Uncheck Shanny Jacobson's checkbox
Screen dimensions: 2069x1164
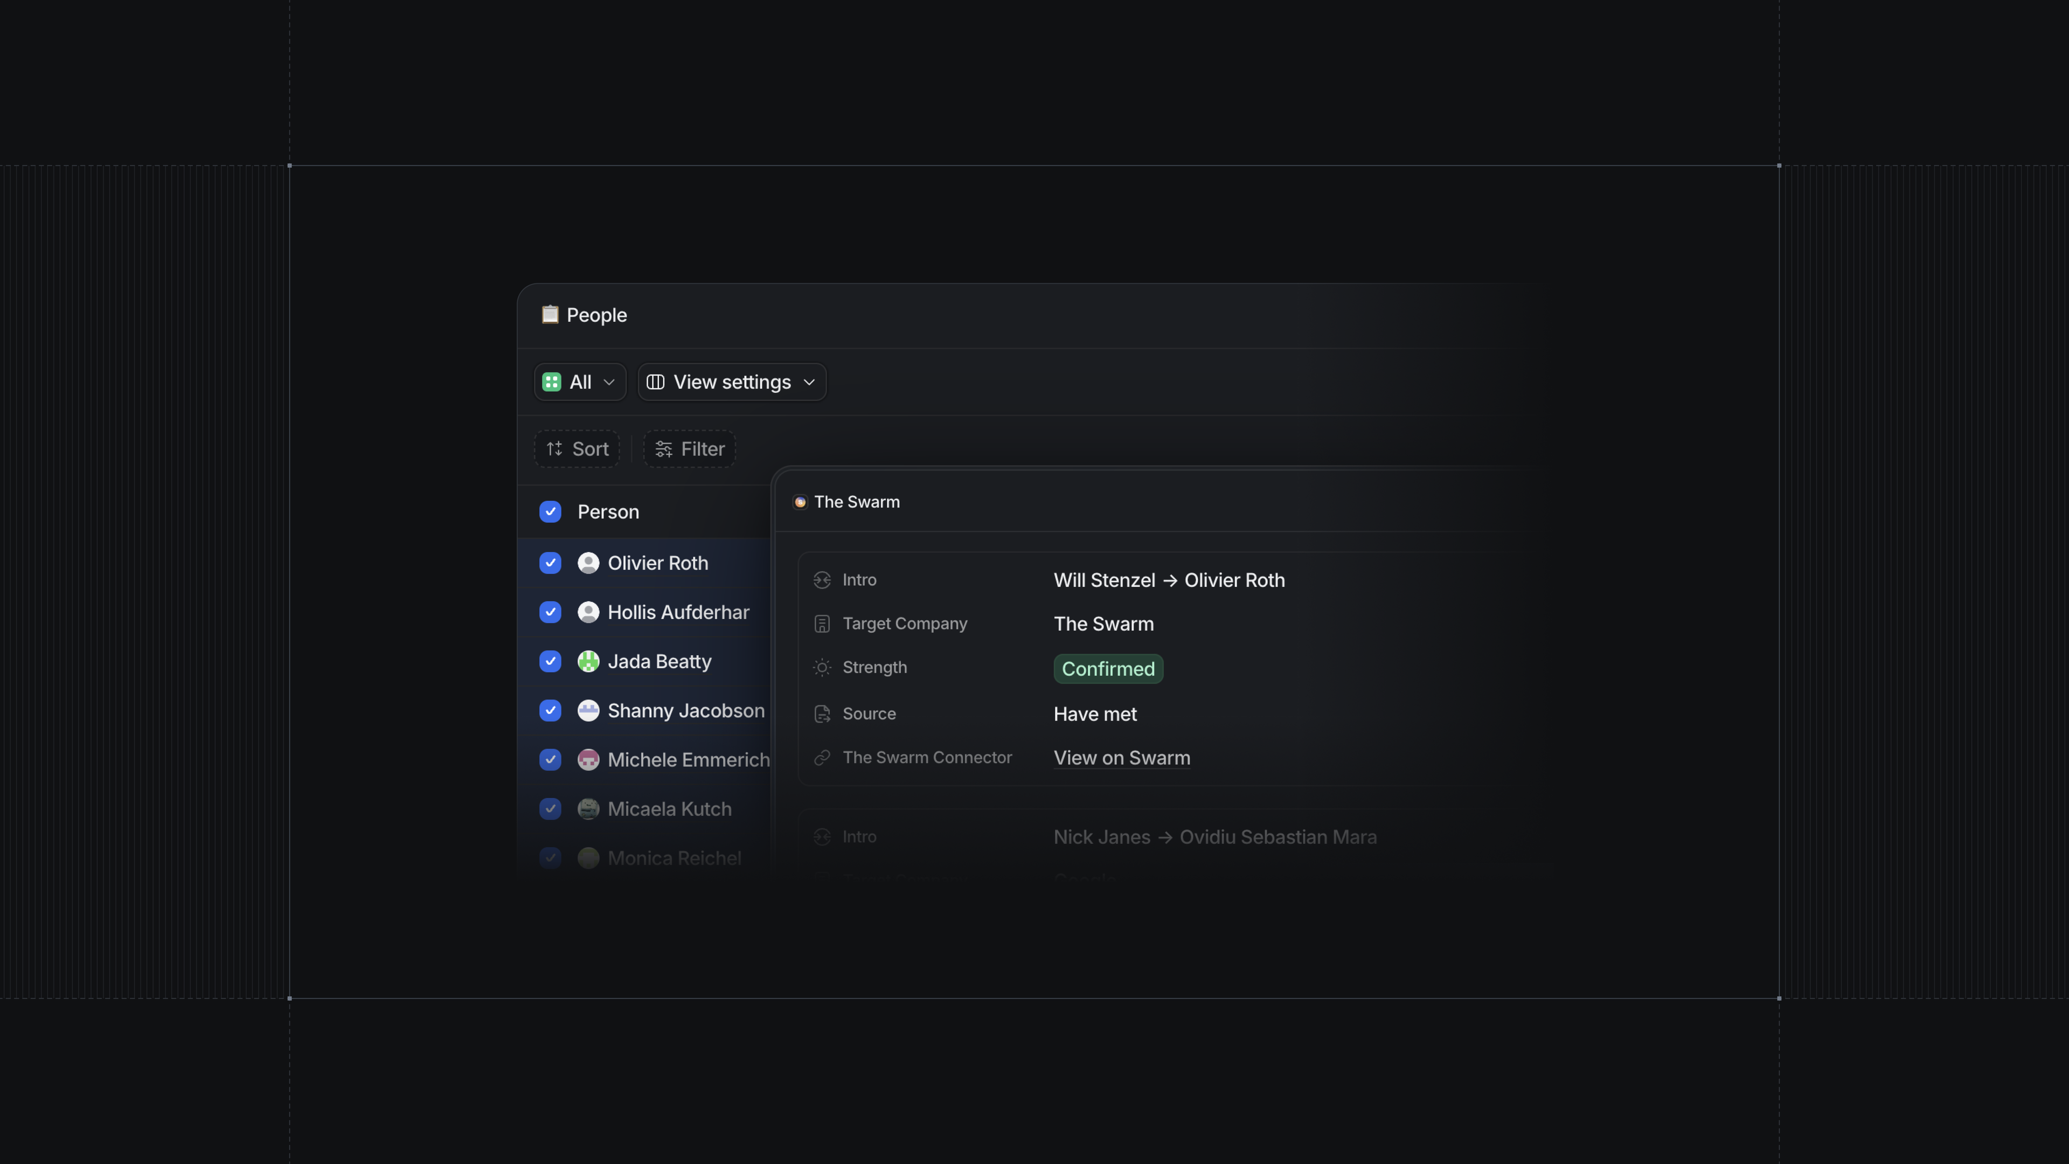pyautogui.click(x=550, y=710)
